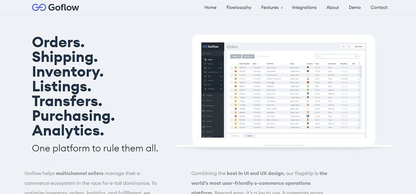Screen dimensions: 416x194
Task: Navigate to the About page
Action: (333, 7)
